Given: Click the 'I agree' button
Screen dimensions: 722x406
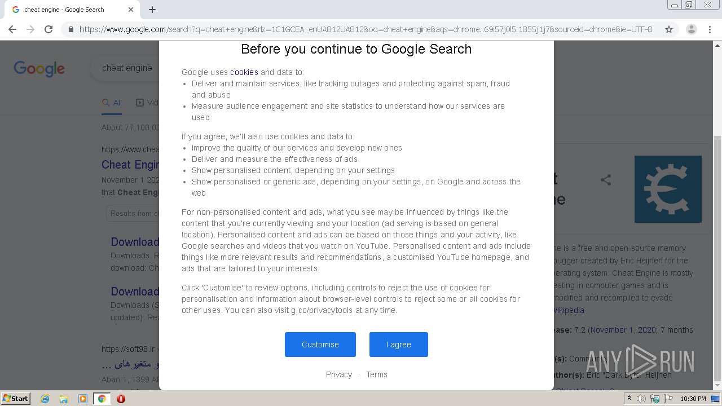Looking at the screenshot, I should point(399,345).
